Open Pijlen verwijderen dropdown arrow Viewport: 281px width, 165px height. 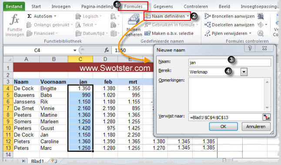click(250, 34)
